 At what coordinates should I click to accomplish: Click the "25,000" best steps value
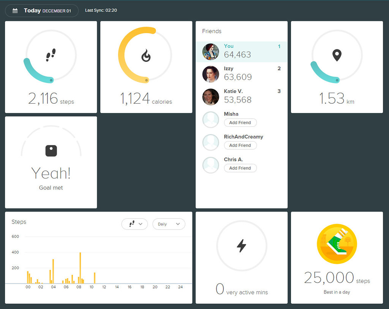tap(329, 277)
